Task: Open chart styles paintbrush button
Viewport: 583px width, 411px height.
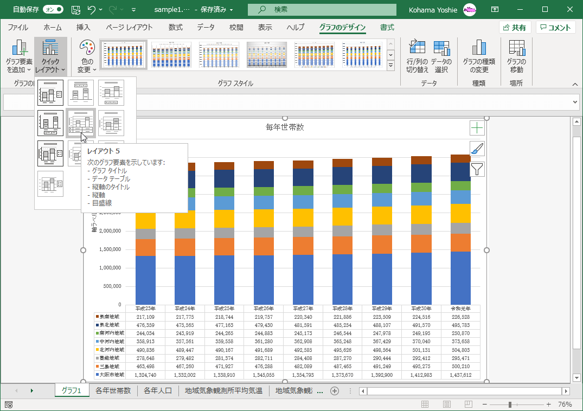Action: pyautogui.click(x=477, y=149)
